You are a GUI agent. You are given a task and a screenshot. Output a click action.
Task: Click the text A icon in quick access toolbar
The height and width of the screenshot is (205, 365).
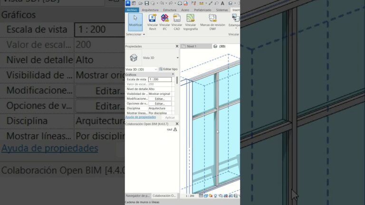pos(222,3)
